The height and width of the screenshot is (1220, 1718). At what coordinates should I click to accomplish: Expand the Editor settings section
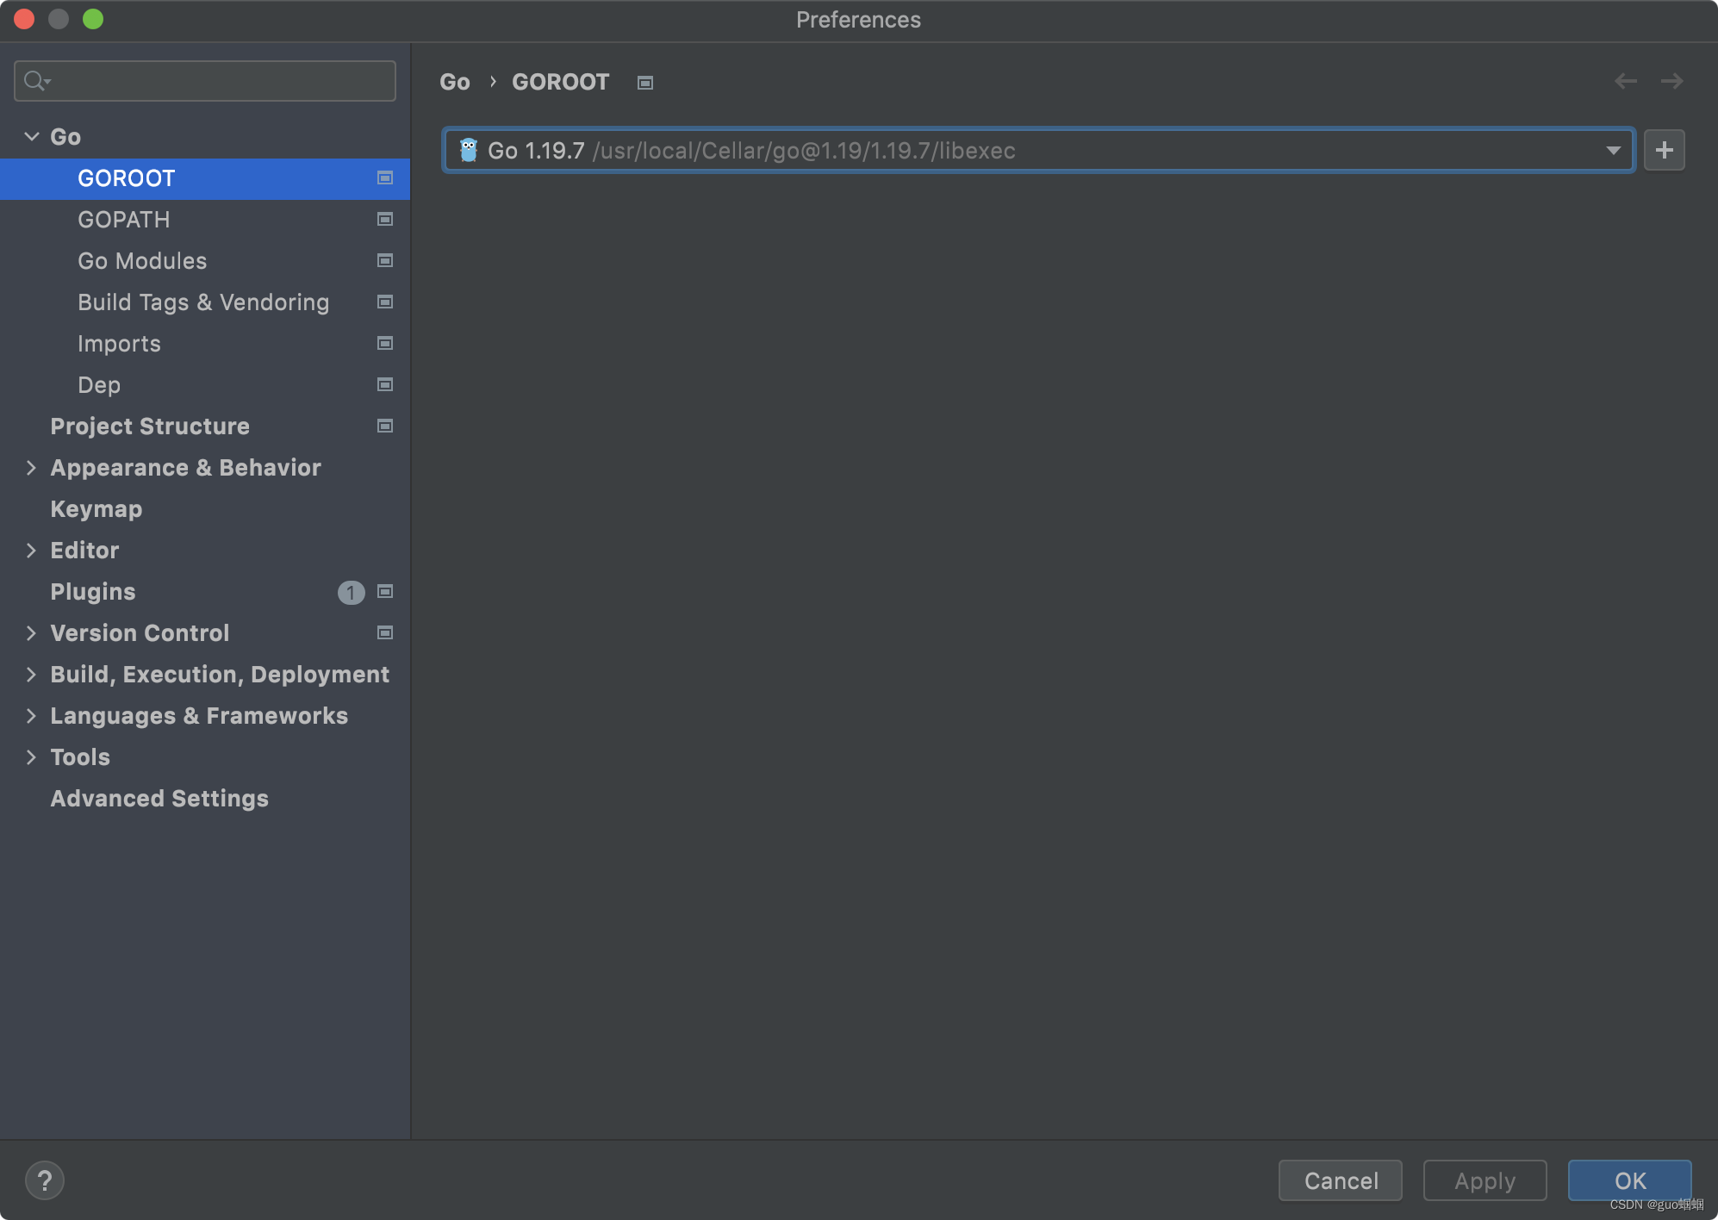31,550
